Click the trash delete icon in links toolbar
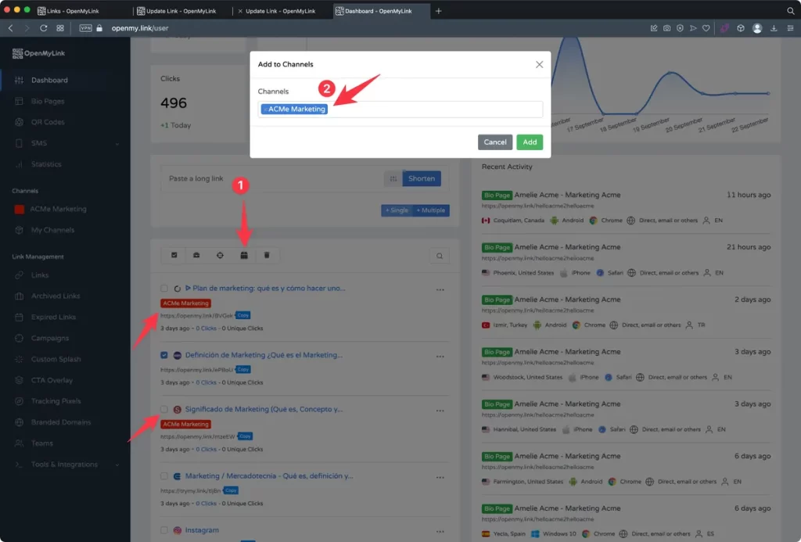The image size is (801, 542). click(267, 255)
